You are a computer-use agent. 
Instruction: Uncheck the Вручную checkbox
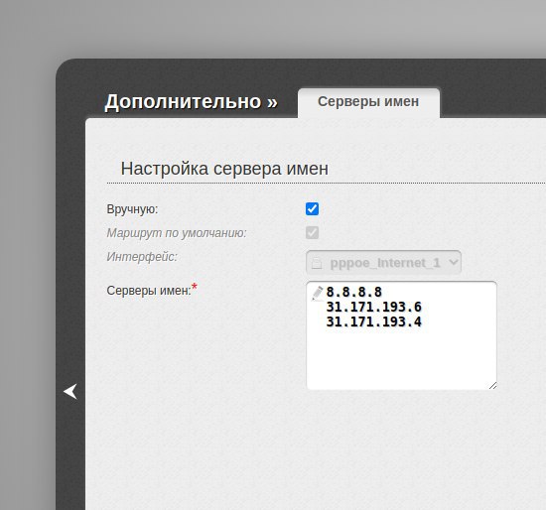312,209
